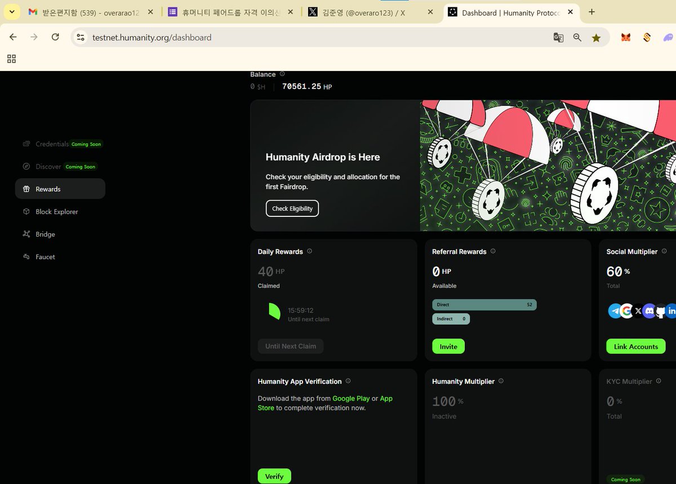
Task: Click the 70561.25 HP balance value
Action: click(x=307, y=87)
